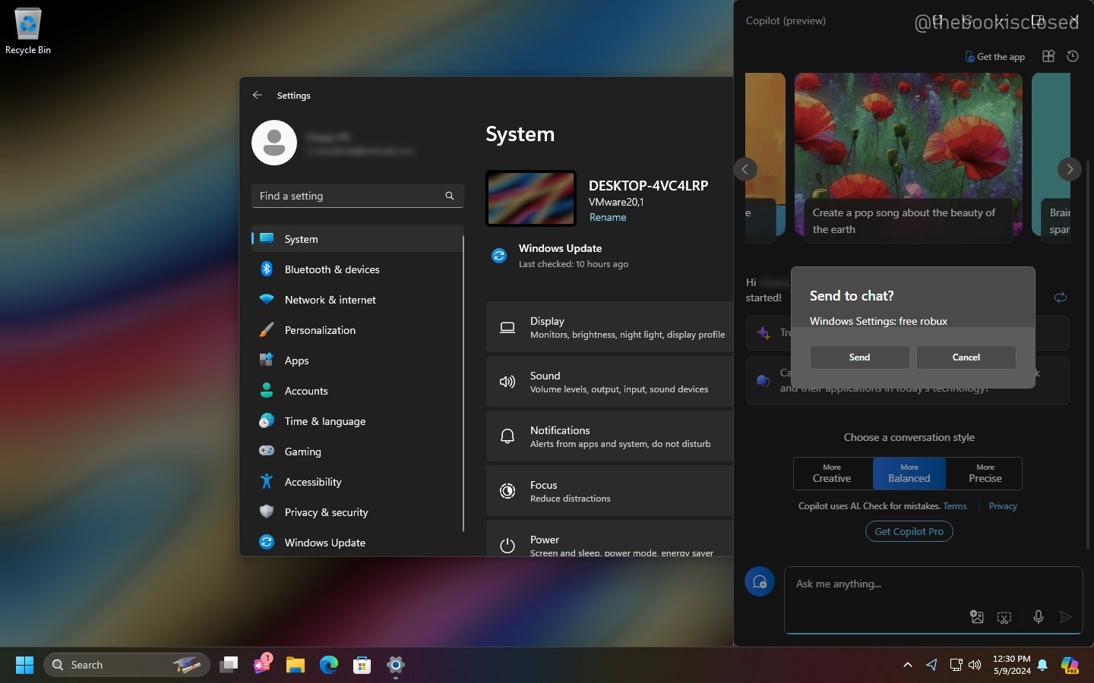The height and width of the screenshot is (683, 1094).
Task: Open the Recycle Bin desktop icon
Action: tap(28, 32)
